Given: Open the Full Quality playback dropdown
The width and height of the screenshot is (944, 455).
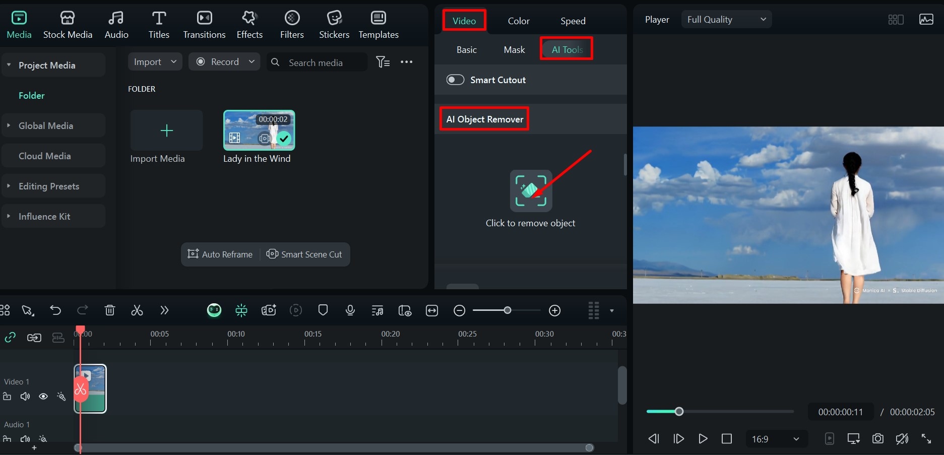Looking at the screenshot, I should tap(726, 19).
